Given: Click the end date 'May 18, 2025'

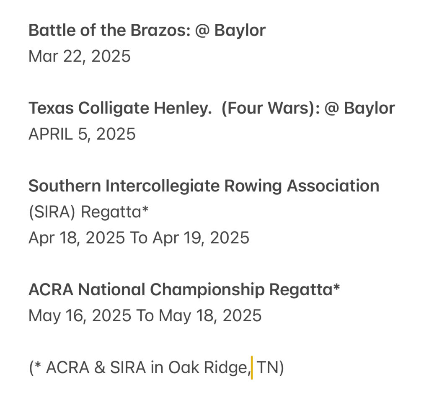Looking at the screenshot, I should pos(210,315).
